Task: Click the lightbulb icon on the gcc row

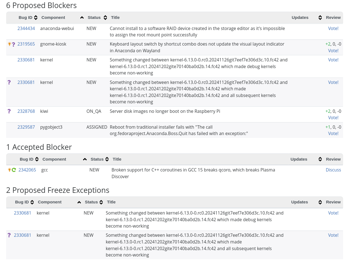Action: 9,170
